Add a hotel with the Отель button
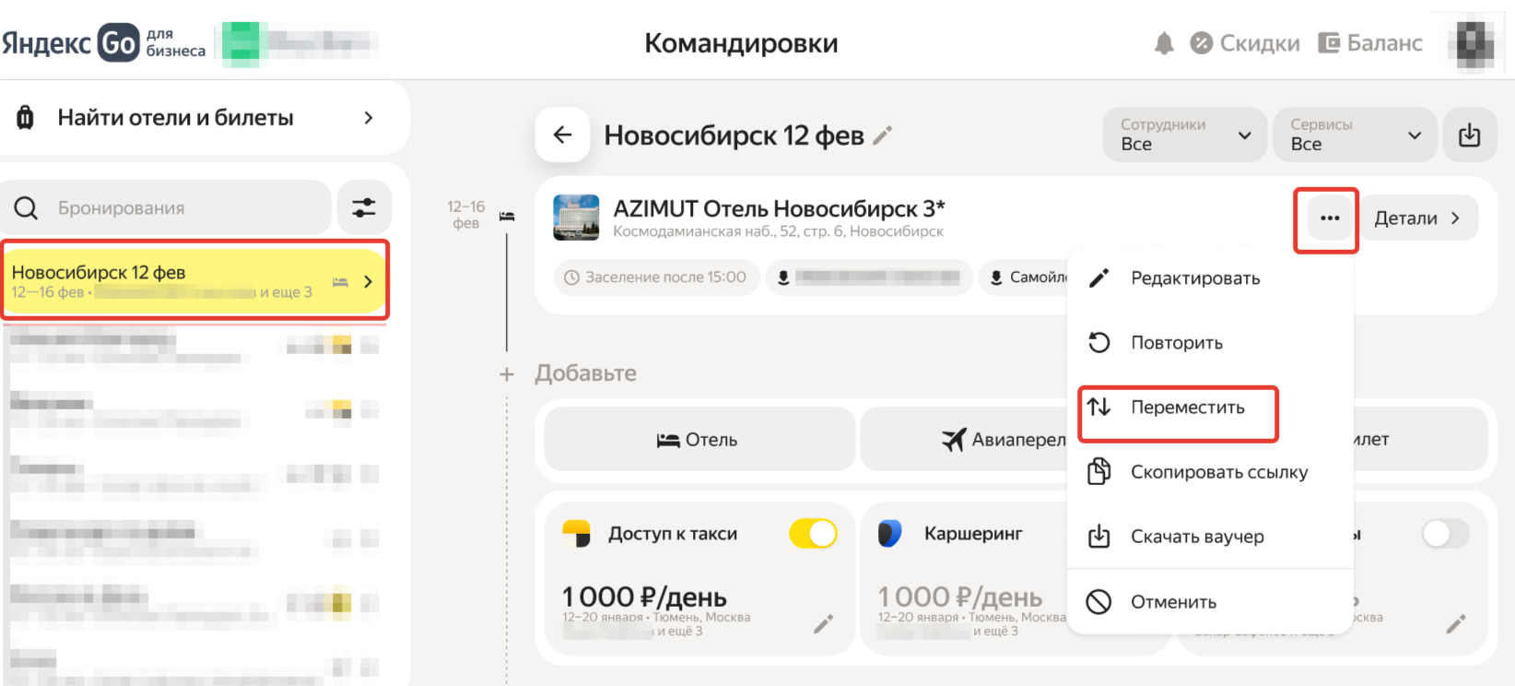Screen dimensions: 1515x686 coord(699,440)
